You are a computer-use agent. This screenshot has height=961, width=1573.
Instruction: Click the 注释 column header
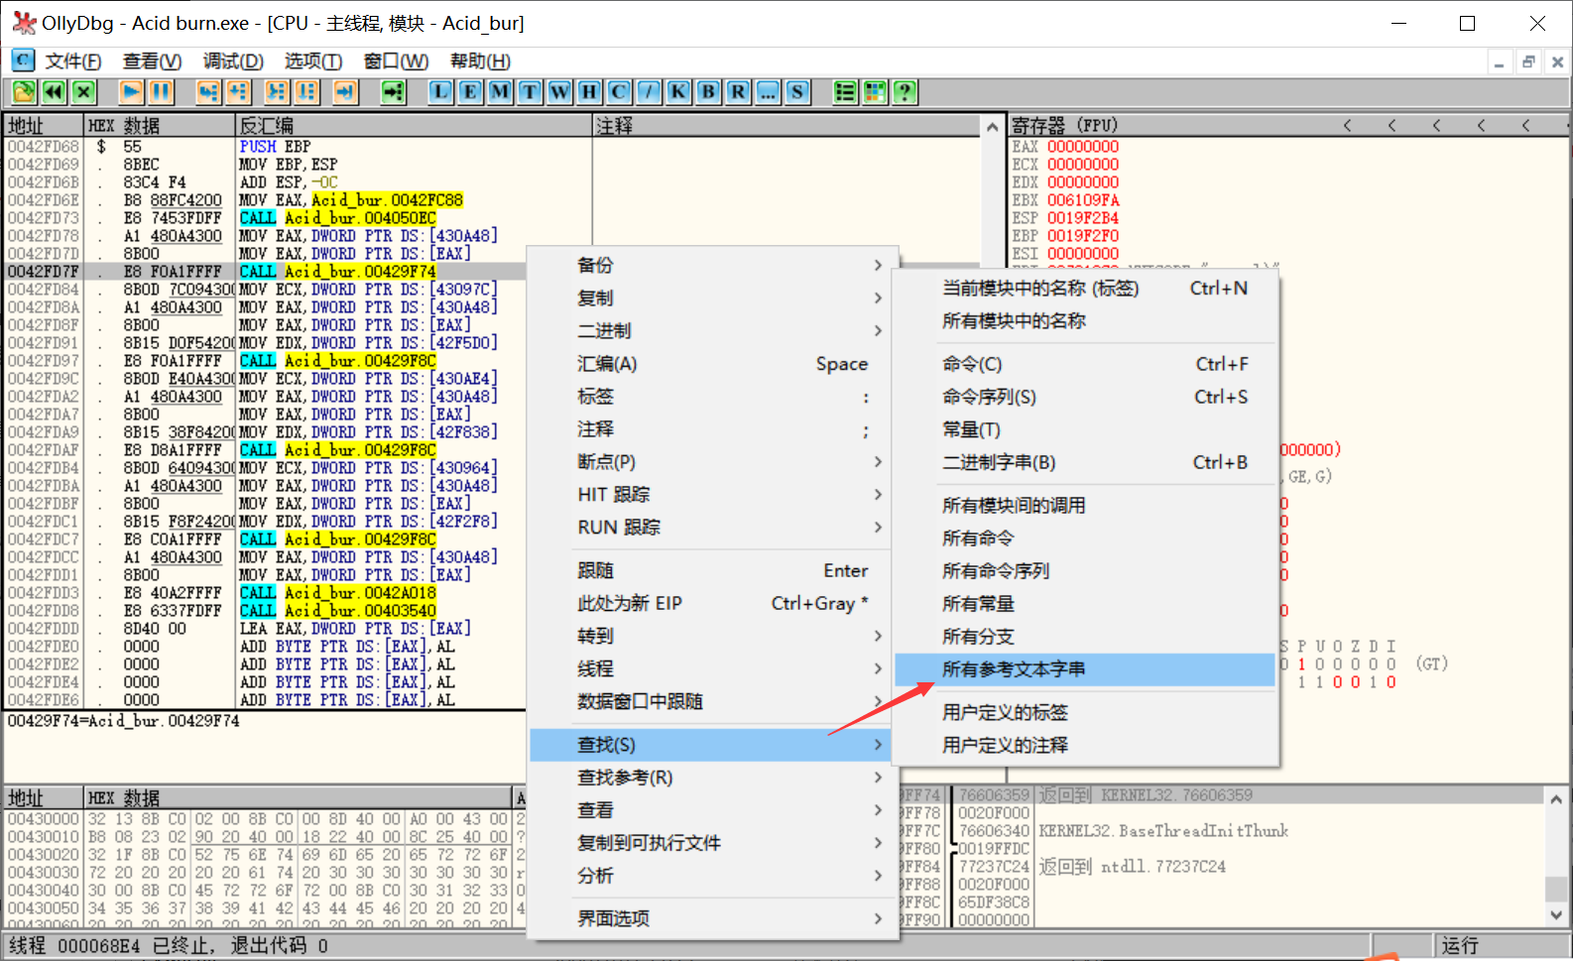788,125
